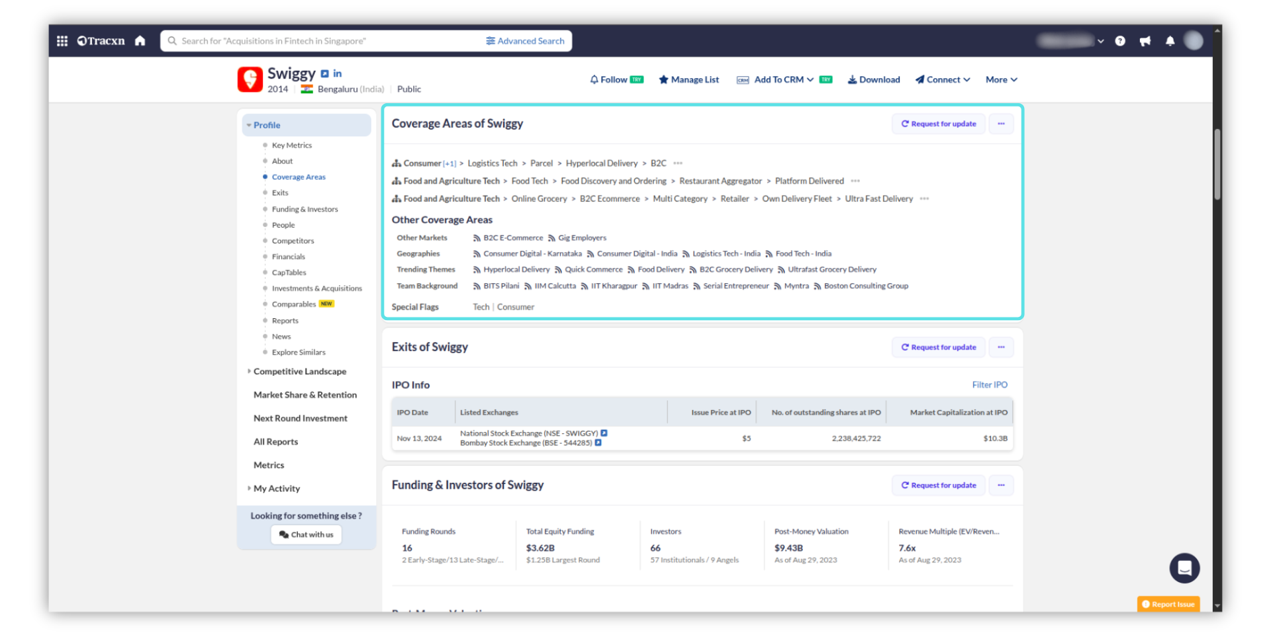Go to Funding & Investors sidebar item
1271x635 pixels.
tap(305, 209)
